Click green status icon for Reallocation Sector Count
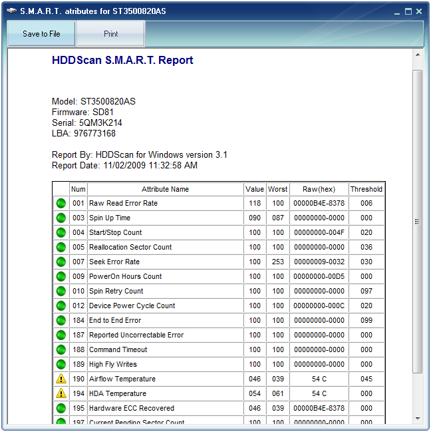This screenshot has height=432, width=431. pyautogui.click(x=61, y=247)
